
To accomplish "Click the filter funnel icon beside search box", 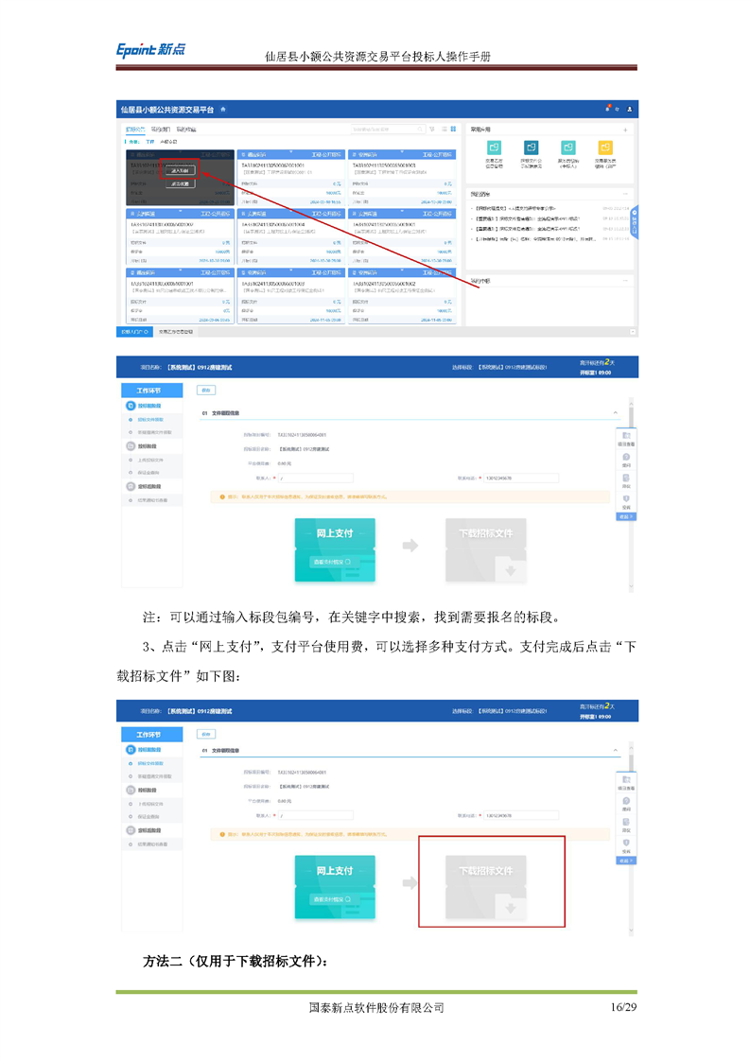I will [x=432, y=129].
